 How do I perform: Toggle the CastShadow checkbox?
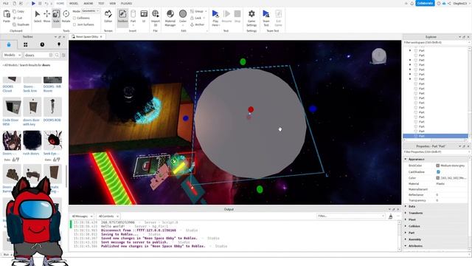tap(438, 172)
